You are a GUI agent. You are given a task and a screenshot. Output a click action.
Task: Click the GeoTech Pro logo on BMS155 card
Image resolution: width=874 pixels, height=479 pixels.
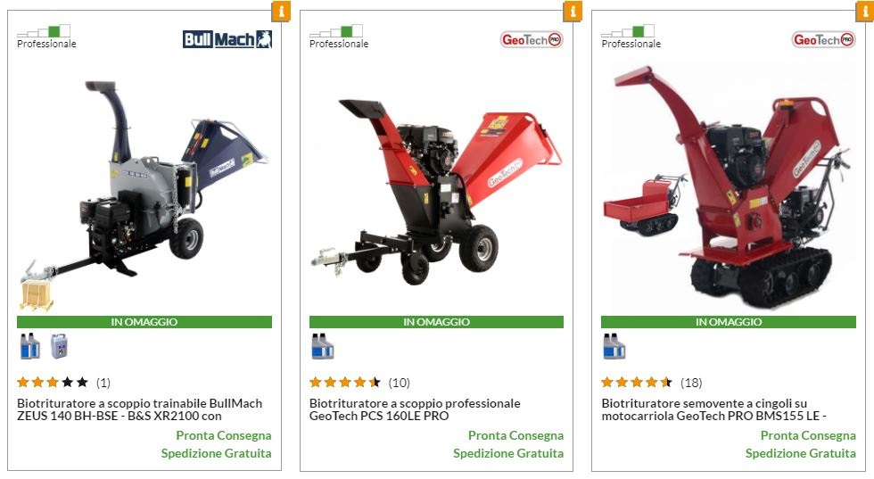click(x=823, y=39)
